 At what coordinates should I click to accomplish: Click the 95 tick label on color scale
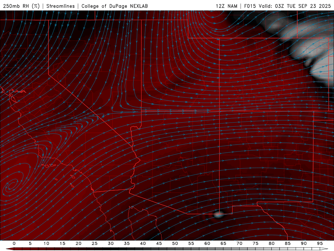(320, 243)
